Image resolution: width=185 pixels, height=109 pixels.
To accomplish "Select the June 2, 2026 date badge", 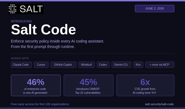I will click(x=155, y=8).
